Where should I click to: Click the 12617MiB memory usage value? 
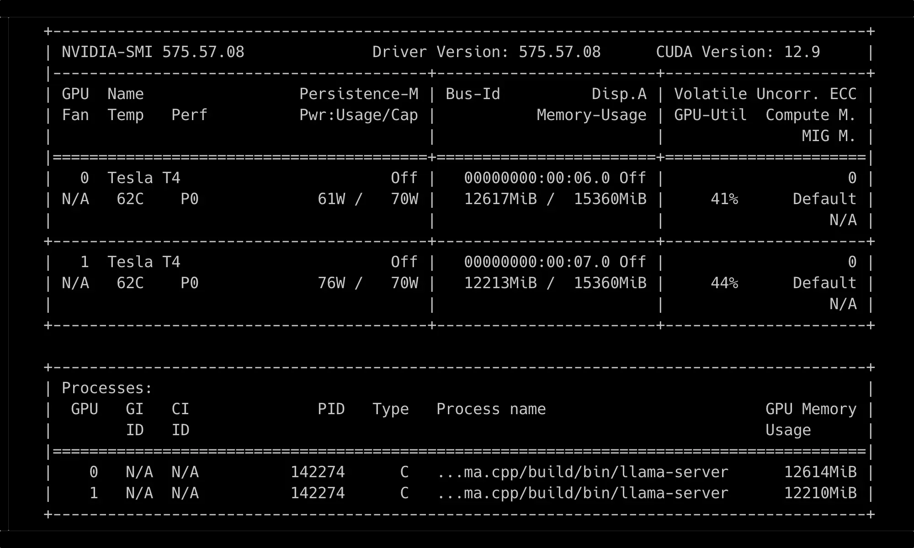point(500,199)
